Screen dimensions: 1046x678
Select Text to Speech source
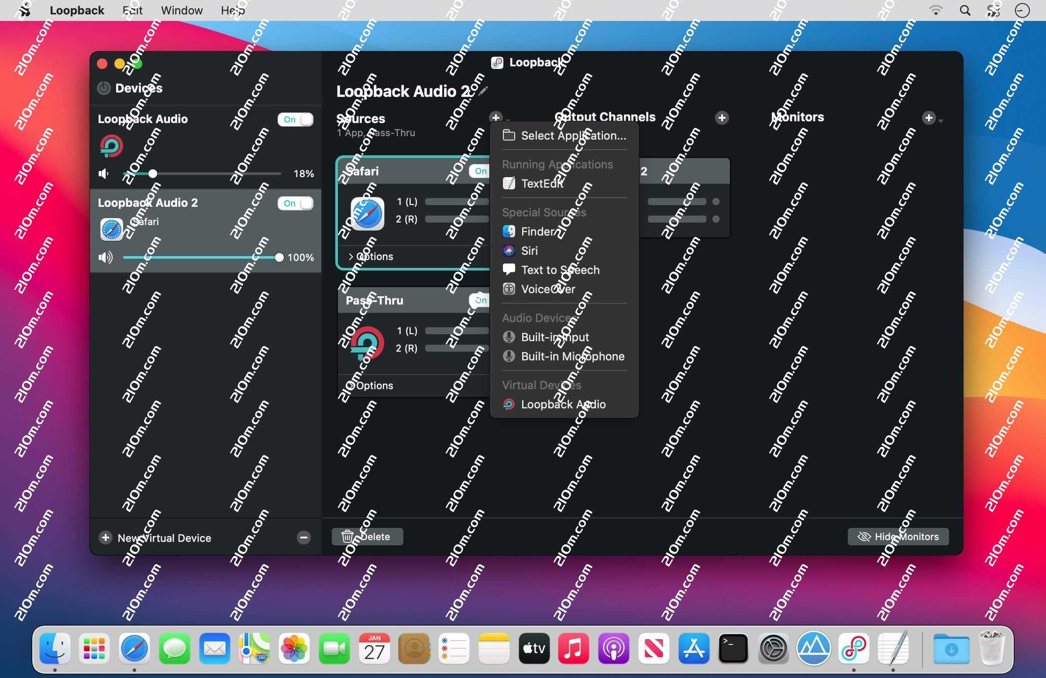pyautogui.click(x=564, y=270)
